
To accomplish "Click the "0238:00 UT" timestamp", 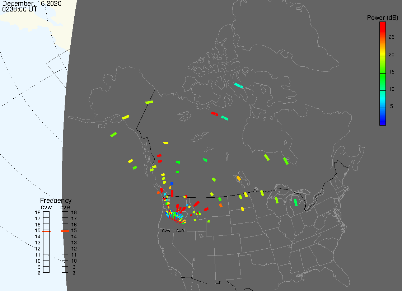I will [20, 9].
